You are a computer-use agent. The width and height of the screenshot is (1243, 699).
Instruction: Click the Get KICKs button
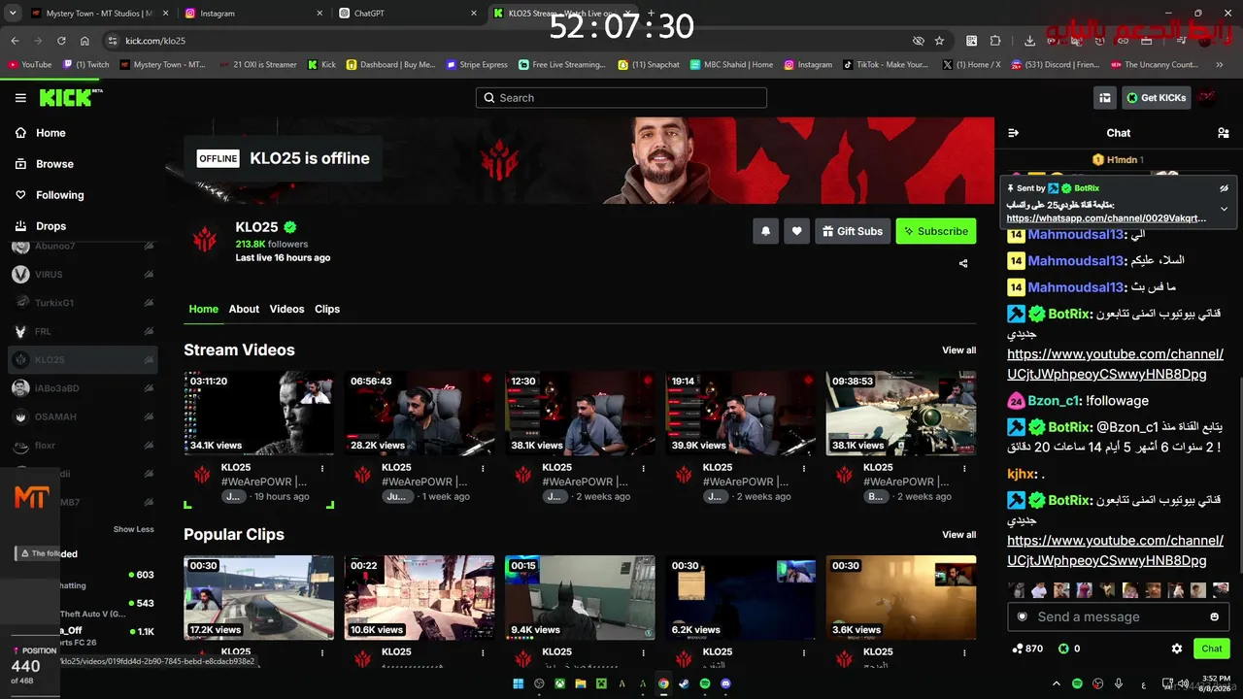pyautogui.click(x=1156, y=98)
